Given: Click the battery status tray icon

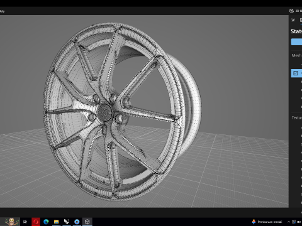Looking at the screenshot, I should tap(299, 222).
